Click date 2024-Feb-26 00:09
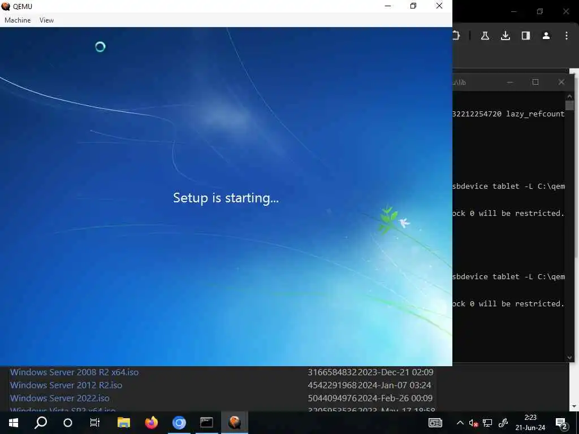The width and height of the screenshot is (579, 434). coord(395,398)
